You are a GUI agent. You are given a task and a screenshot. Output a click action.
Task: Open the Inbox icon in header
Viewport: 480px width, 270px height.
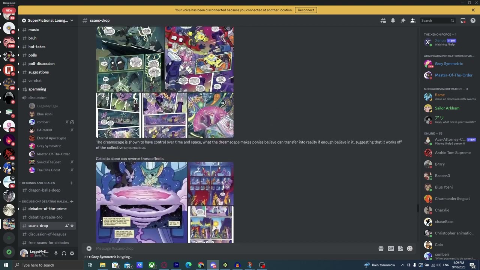pos(463,21)
